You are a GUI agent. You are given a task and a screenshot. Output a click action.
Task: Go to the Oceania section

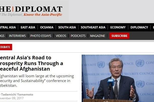(47, 27)
